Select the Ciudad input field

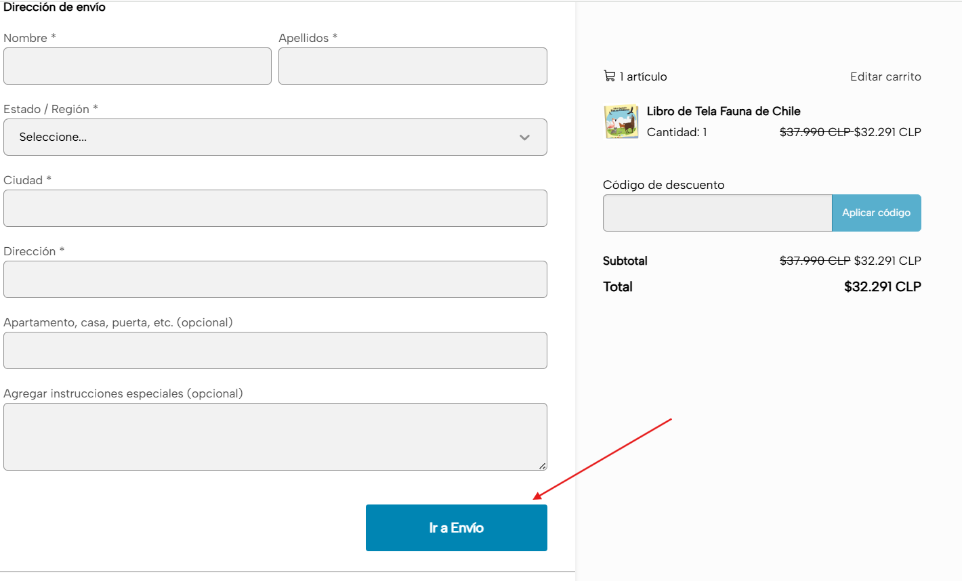(x=275, y=209)
